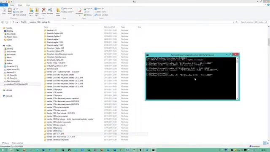Click the New folder icon
Viewport: 270px width, 152px height.
[58, 12]
